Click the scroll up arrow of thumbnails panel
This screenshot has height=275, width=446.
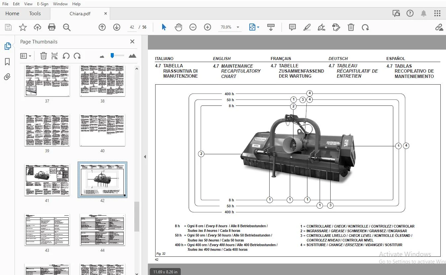tap(136, 68)
